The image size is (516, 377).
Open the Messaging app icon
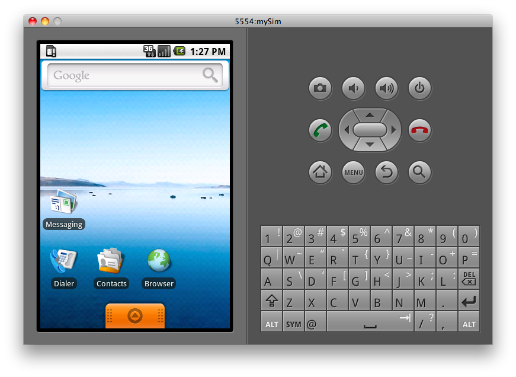pyautogui.click(x=63, y=205)
